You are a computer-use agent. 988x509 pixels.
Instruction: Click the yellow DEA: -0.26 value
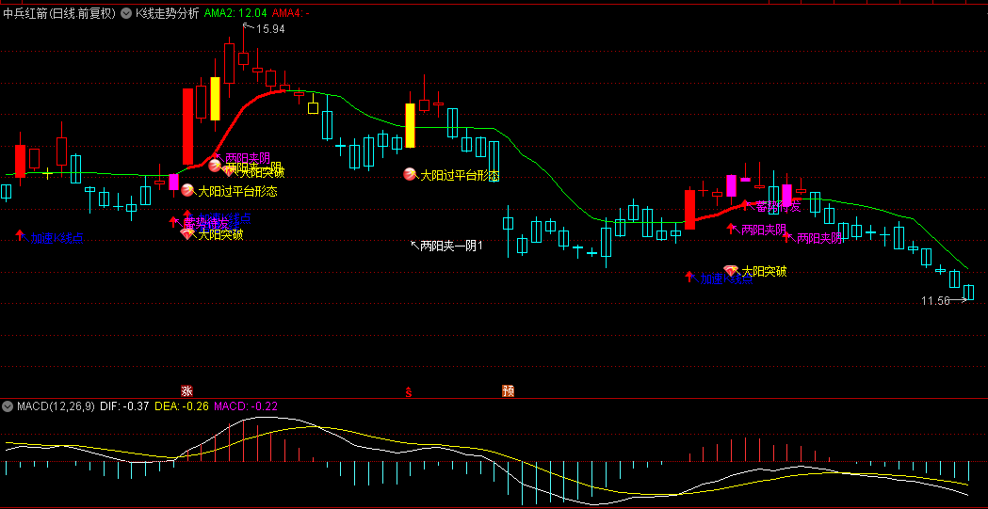click(x=182, y=406)
